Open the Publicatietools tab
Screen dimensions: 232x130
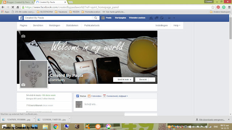coord(92,25)
